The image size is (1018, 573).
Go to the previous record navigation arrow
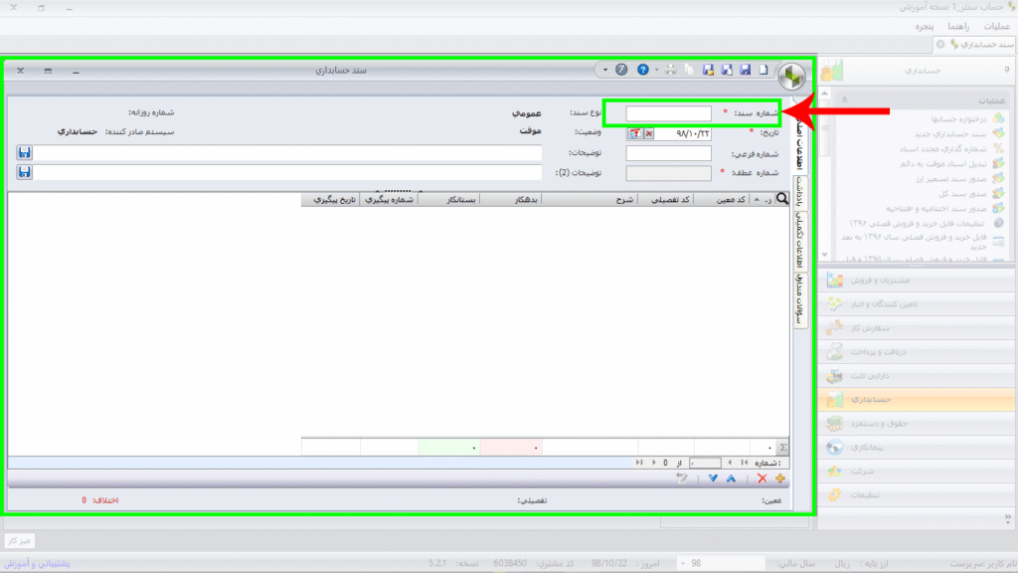(x=730, y=463)
